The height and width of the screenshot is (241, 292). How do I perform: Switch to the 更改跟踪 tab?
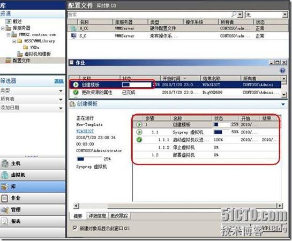pos(119,216)
